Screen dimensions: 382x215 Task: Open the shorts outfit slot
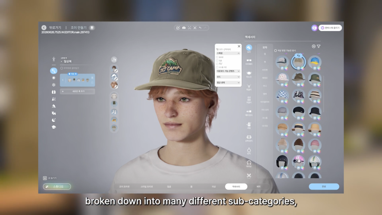click(114, 104)
